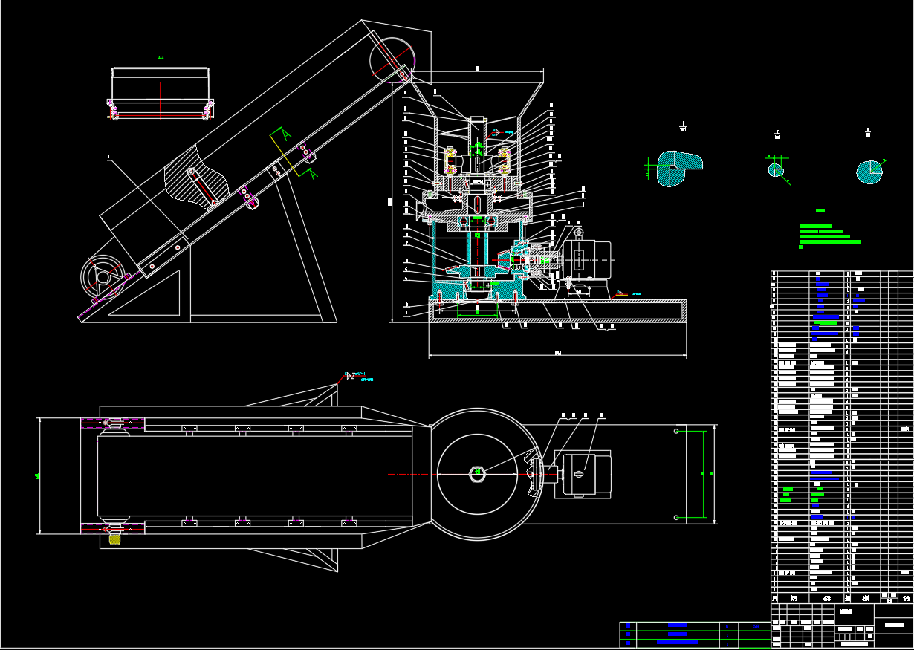Select the upper mounting hole on base plate
The height and width of the screenshot is (650, 914).
click(676, 431)
